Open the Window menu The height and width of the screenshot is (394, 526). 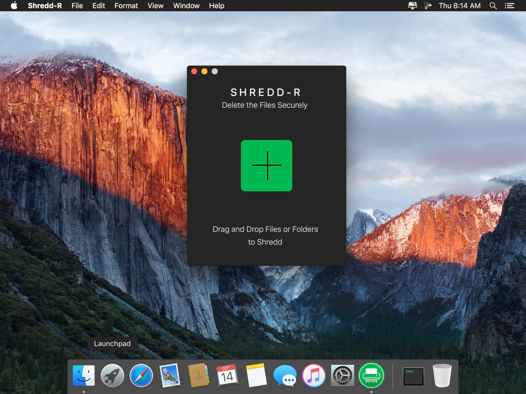tap(186, 6)
